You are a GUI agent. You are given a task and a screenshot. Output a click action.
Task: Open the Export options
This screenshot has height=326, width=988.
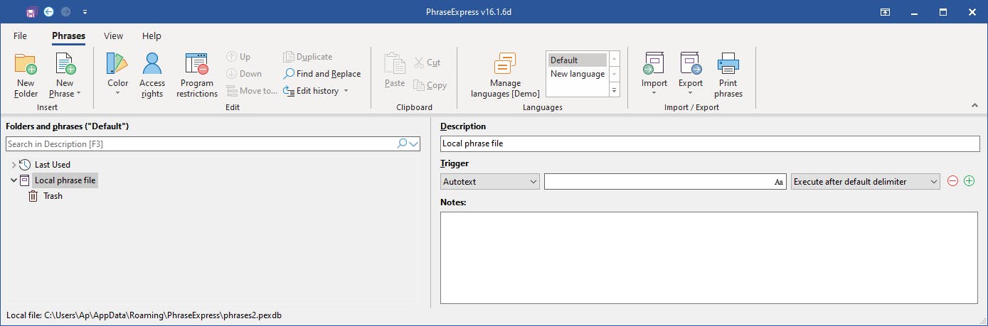pos(690,65)
